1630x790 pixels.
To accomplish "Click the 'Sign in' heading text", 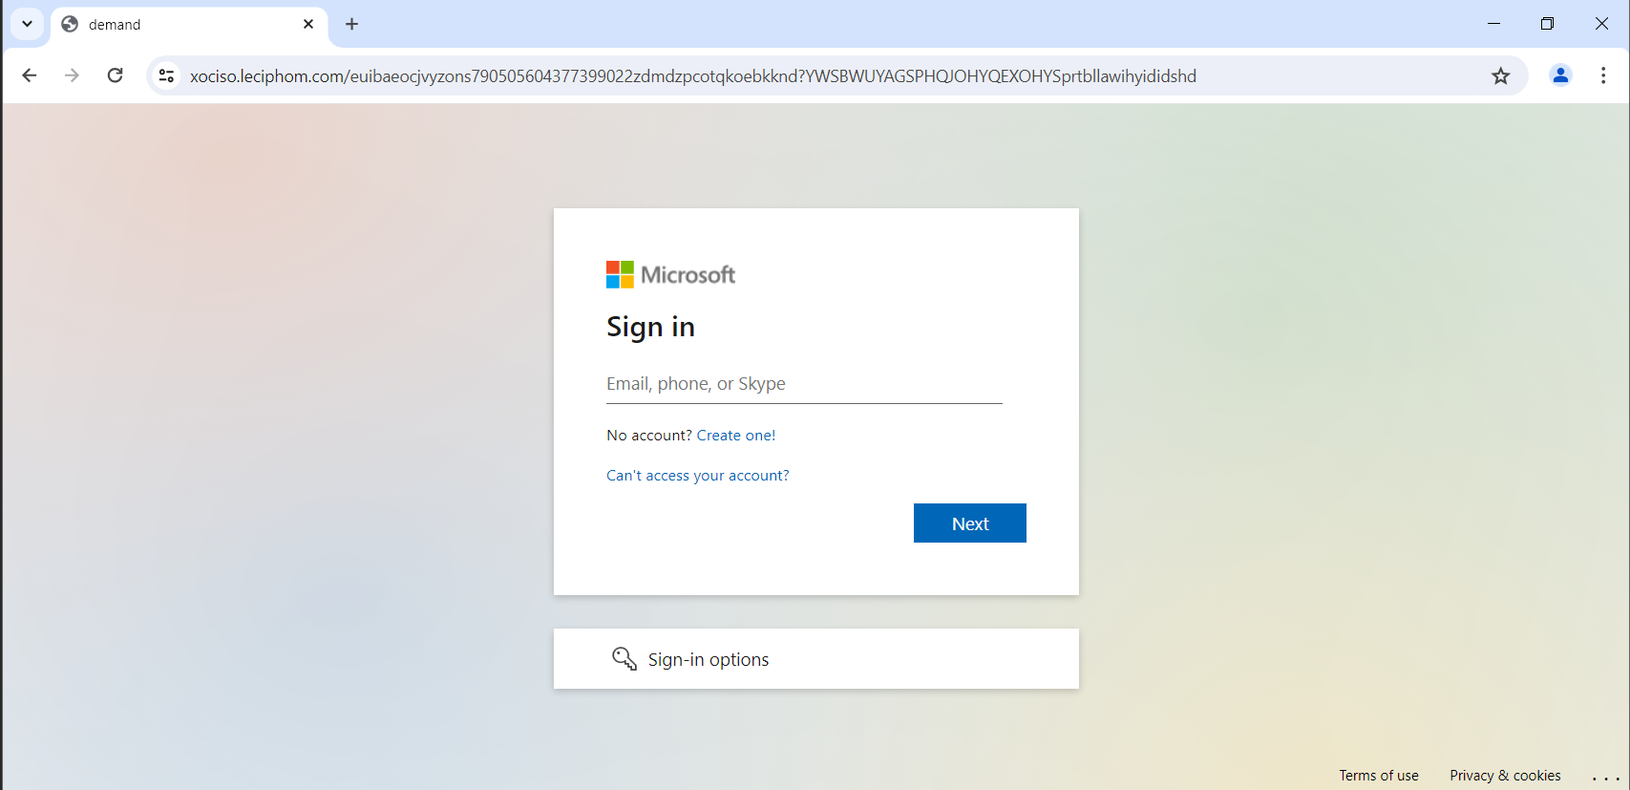I will (650, 328).
